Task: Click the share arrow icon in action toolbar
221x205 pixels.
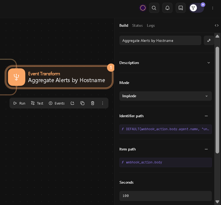Action: point(72,103)
